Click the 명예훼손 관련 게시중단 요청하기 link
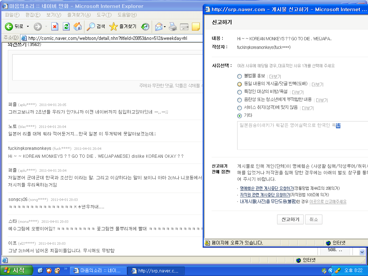Image resolution: width=368 pixels, height=276 pixels. pos(266,188)
